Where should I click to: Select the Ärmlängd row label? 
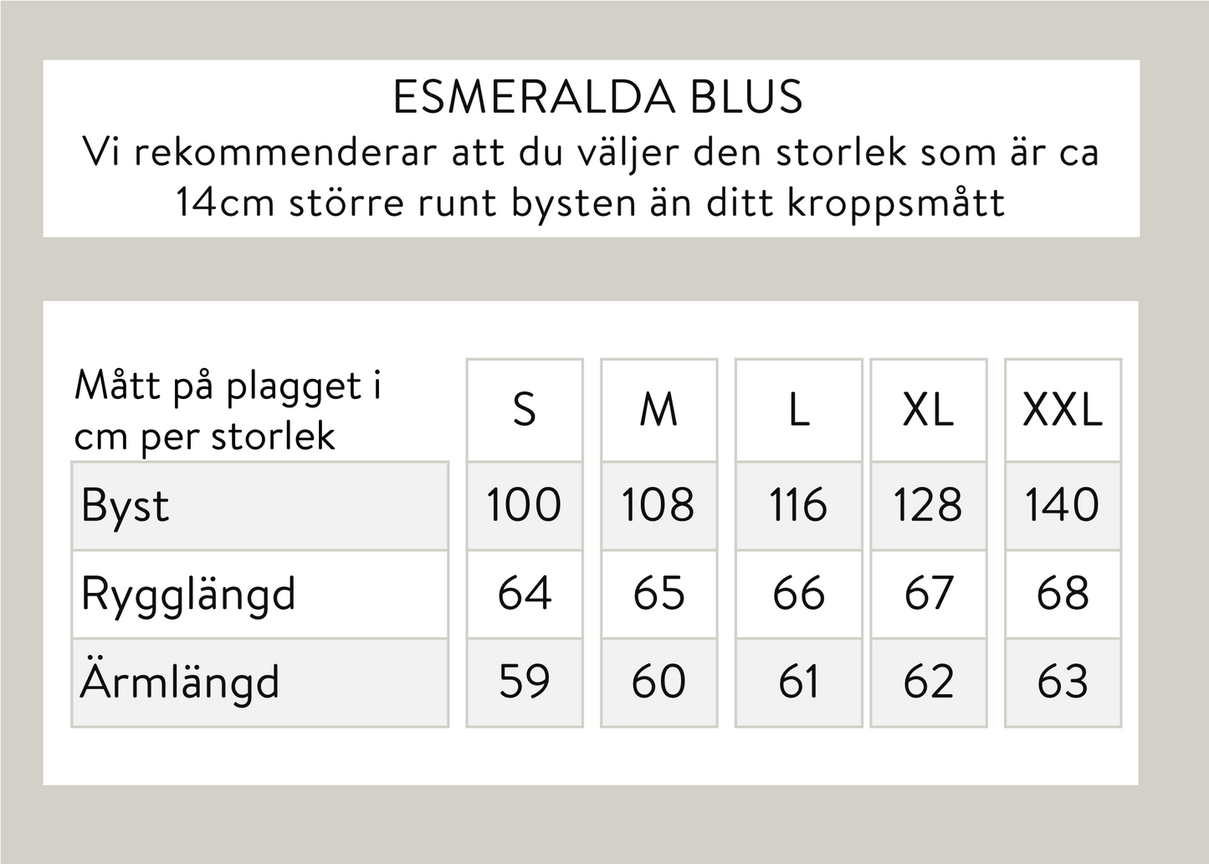pyautogui.click(x=181, y=682)
